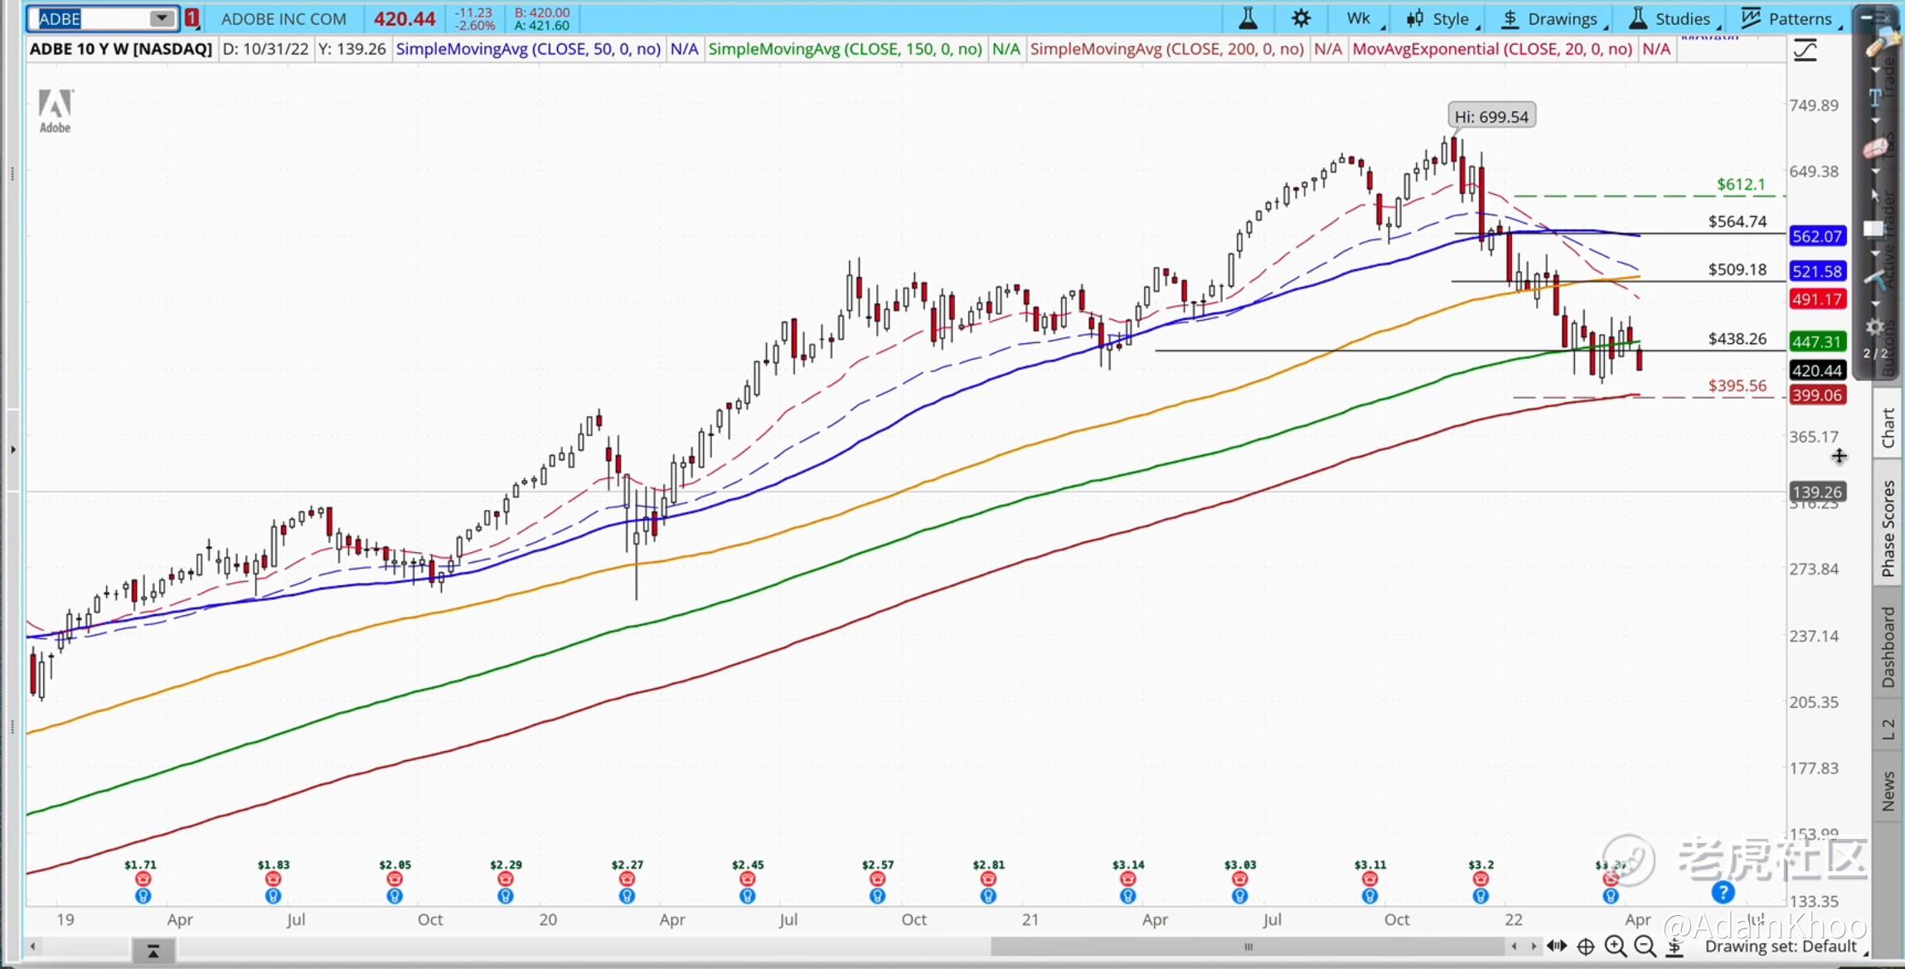This screenshot has height=969, width=1905.
Task: Open chart settings gear icon
Action: click(x=1302, y=18)
